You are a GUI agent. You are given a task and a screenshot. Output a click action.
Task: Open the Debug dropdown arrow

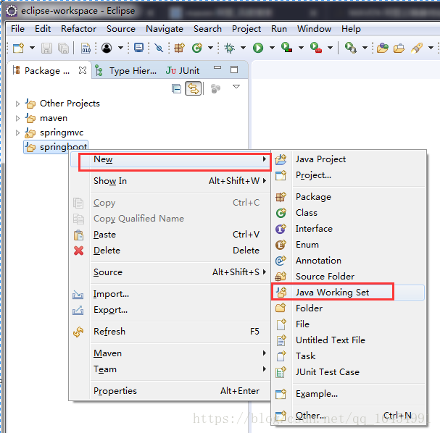tap(244, 48)
